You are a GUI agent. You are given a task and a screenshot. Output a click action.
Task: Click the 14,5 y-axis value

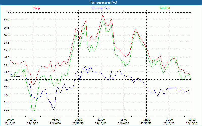tap(7, 57)
